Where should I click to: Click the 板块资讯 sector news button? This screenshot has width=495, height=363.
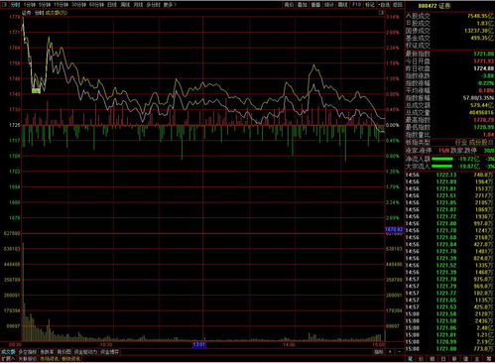tap(69, 358)
